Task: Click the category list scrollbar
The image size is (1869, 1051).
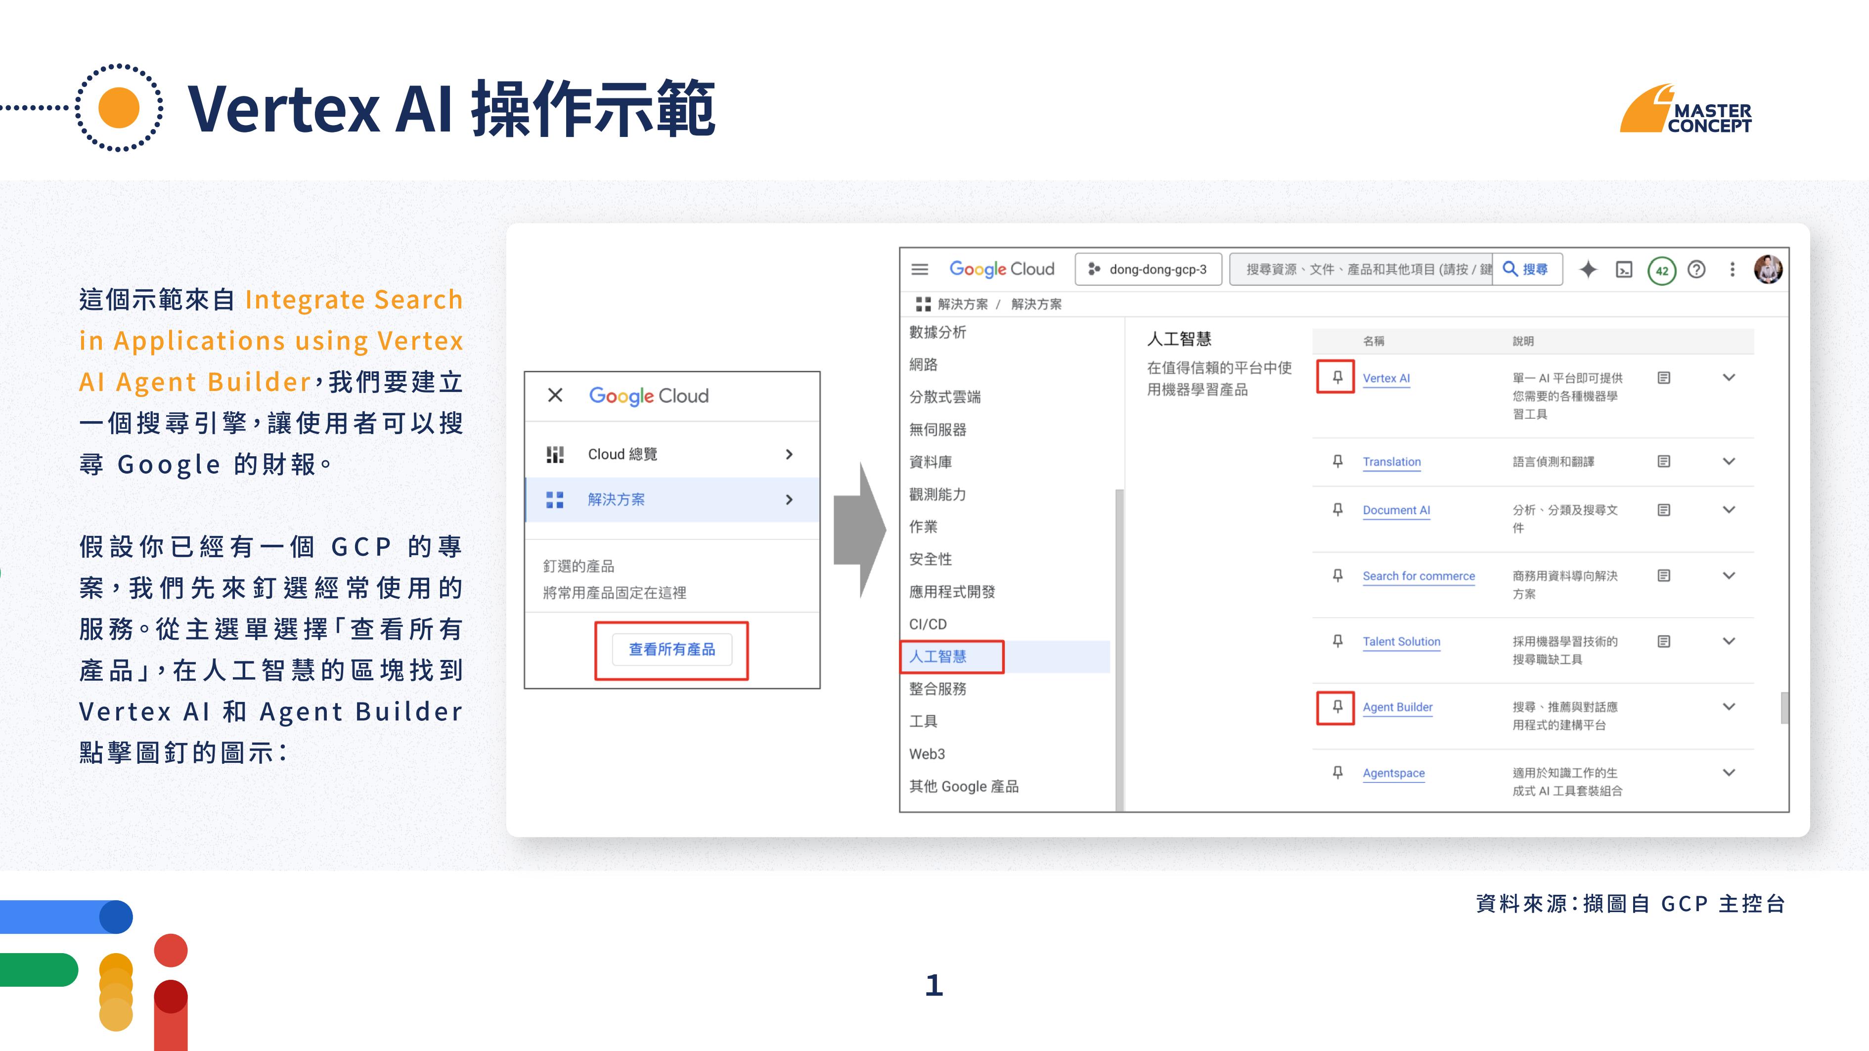Action: tap(1119, 649)
